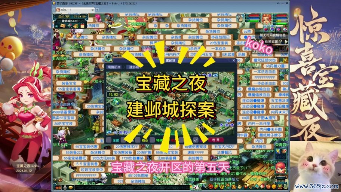Toggle the 全部 filter checkbox in map window
341x192 pixels.
pyautogui.click(x=109, y=140)
